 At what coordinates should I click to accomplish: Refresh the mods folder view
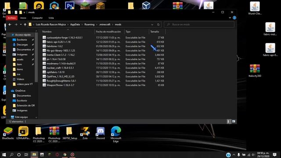[158, 25]
